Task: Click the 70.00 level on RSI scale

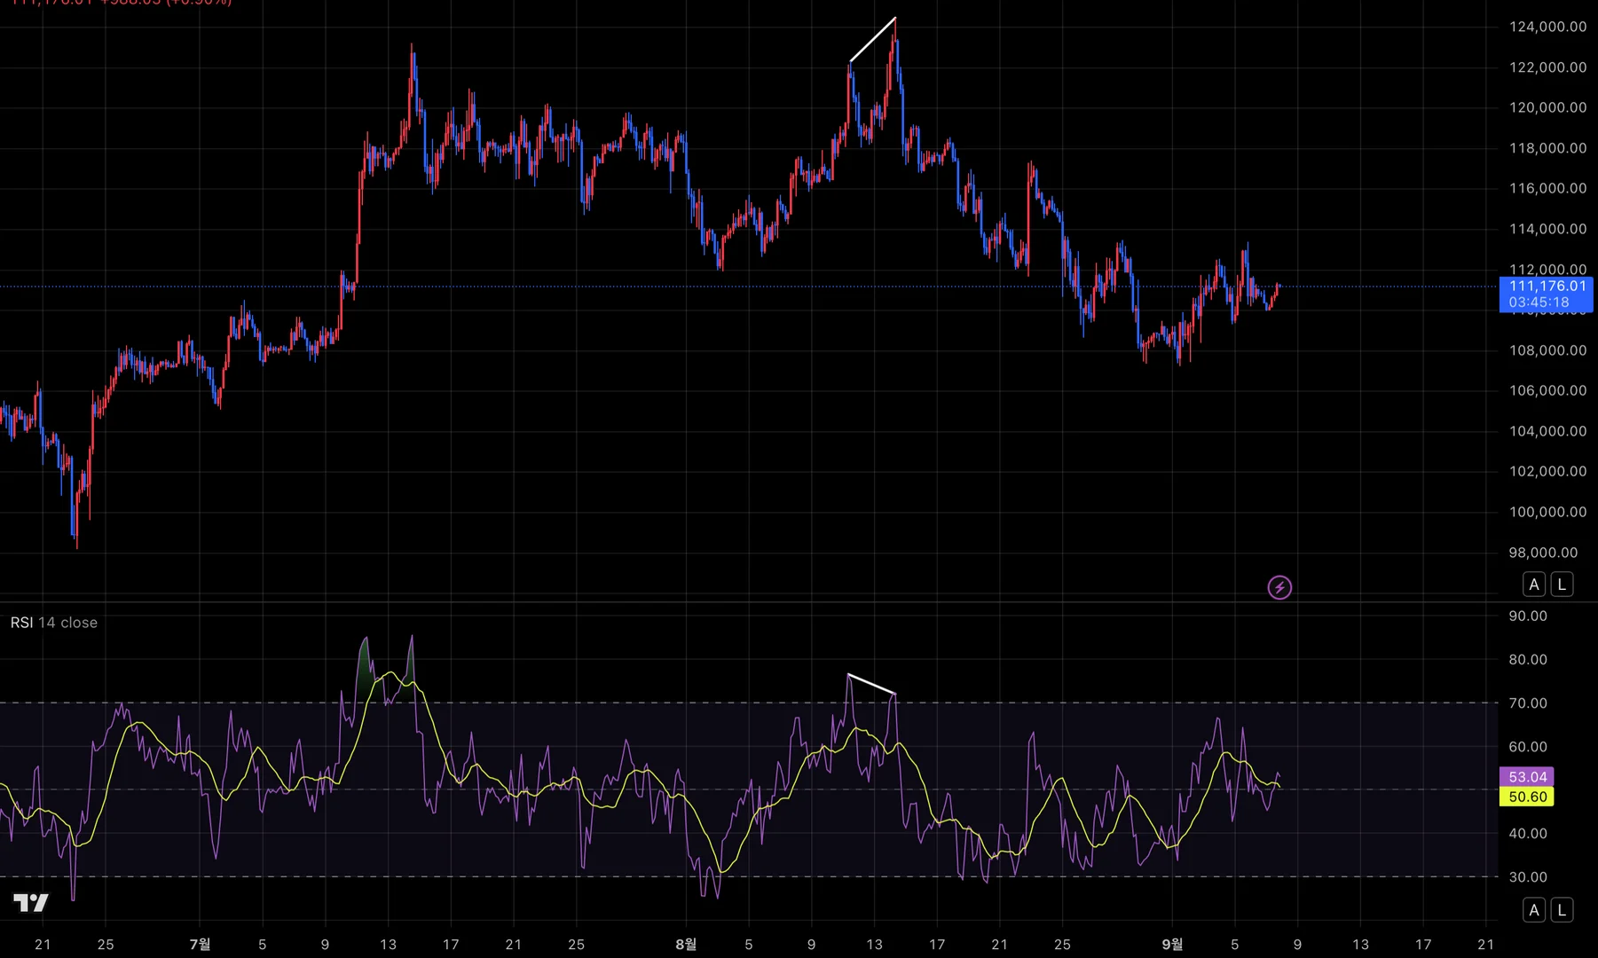Action: click(1528, 703)
